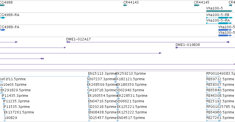The image size is (235, 122).
Task: Click the SD15457.5prime EST label
Action: pyautogui.click(x=102, y=118)
